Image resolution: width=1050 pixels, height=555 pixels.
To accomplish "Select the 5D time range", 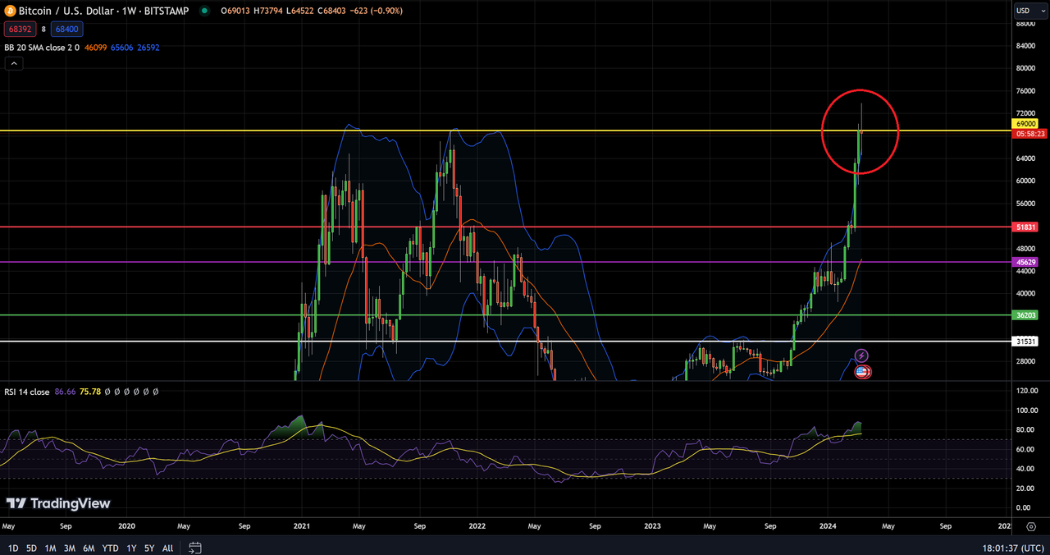I will click(31, 548).
